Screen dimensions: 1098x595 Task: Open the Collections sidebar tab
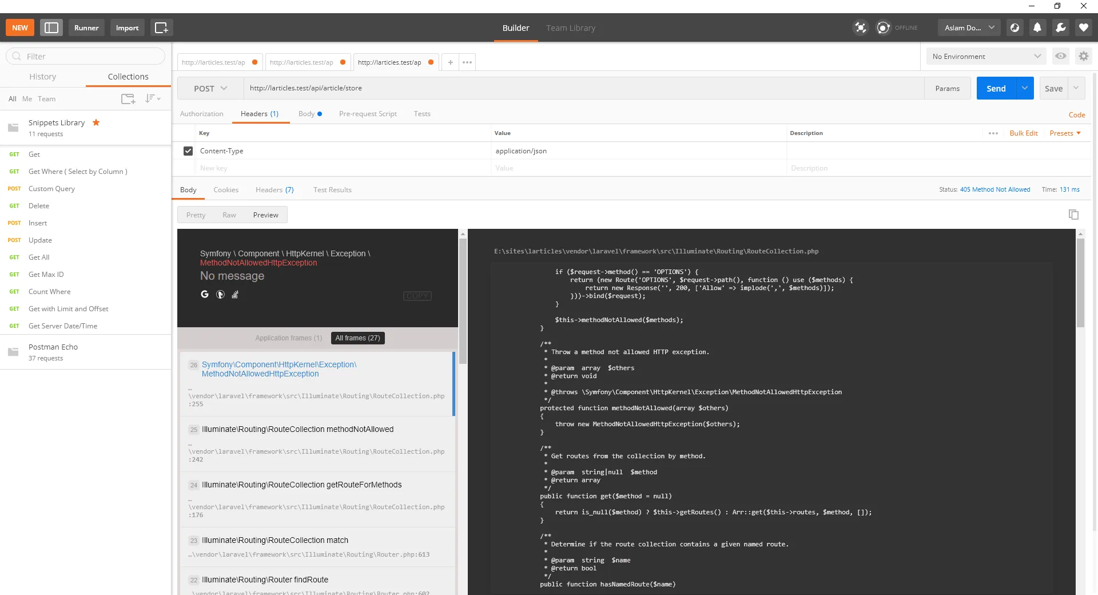(x=128, y=77)
